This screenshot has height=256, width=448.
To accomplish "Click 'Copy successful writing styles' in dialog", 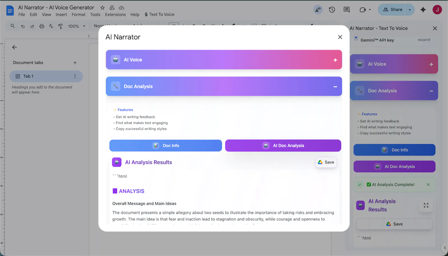I will [141, 129].
